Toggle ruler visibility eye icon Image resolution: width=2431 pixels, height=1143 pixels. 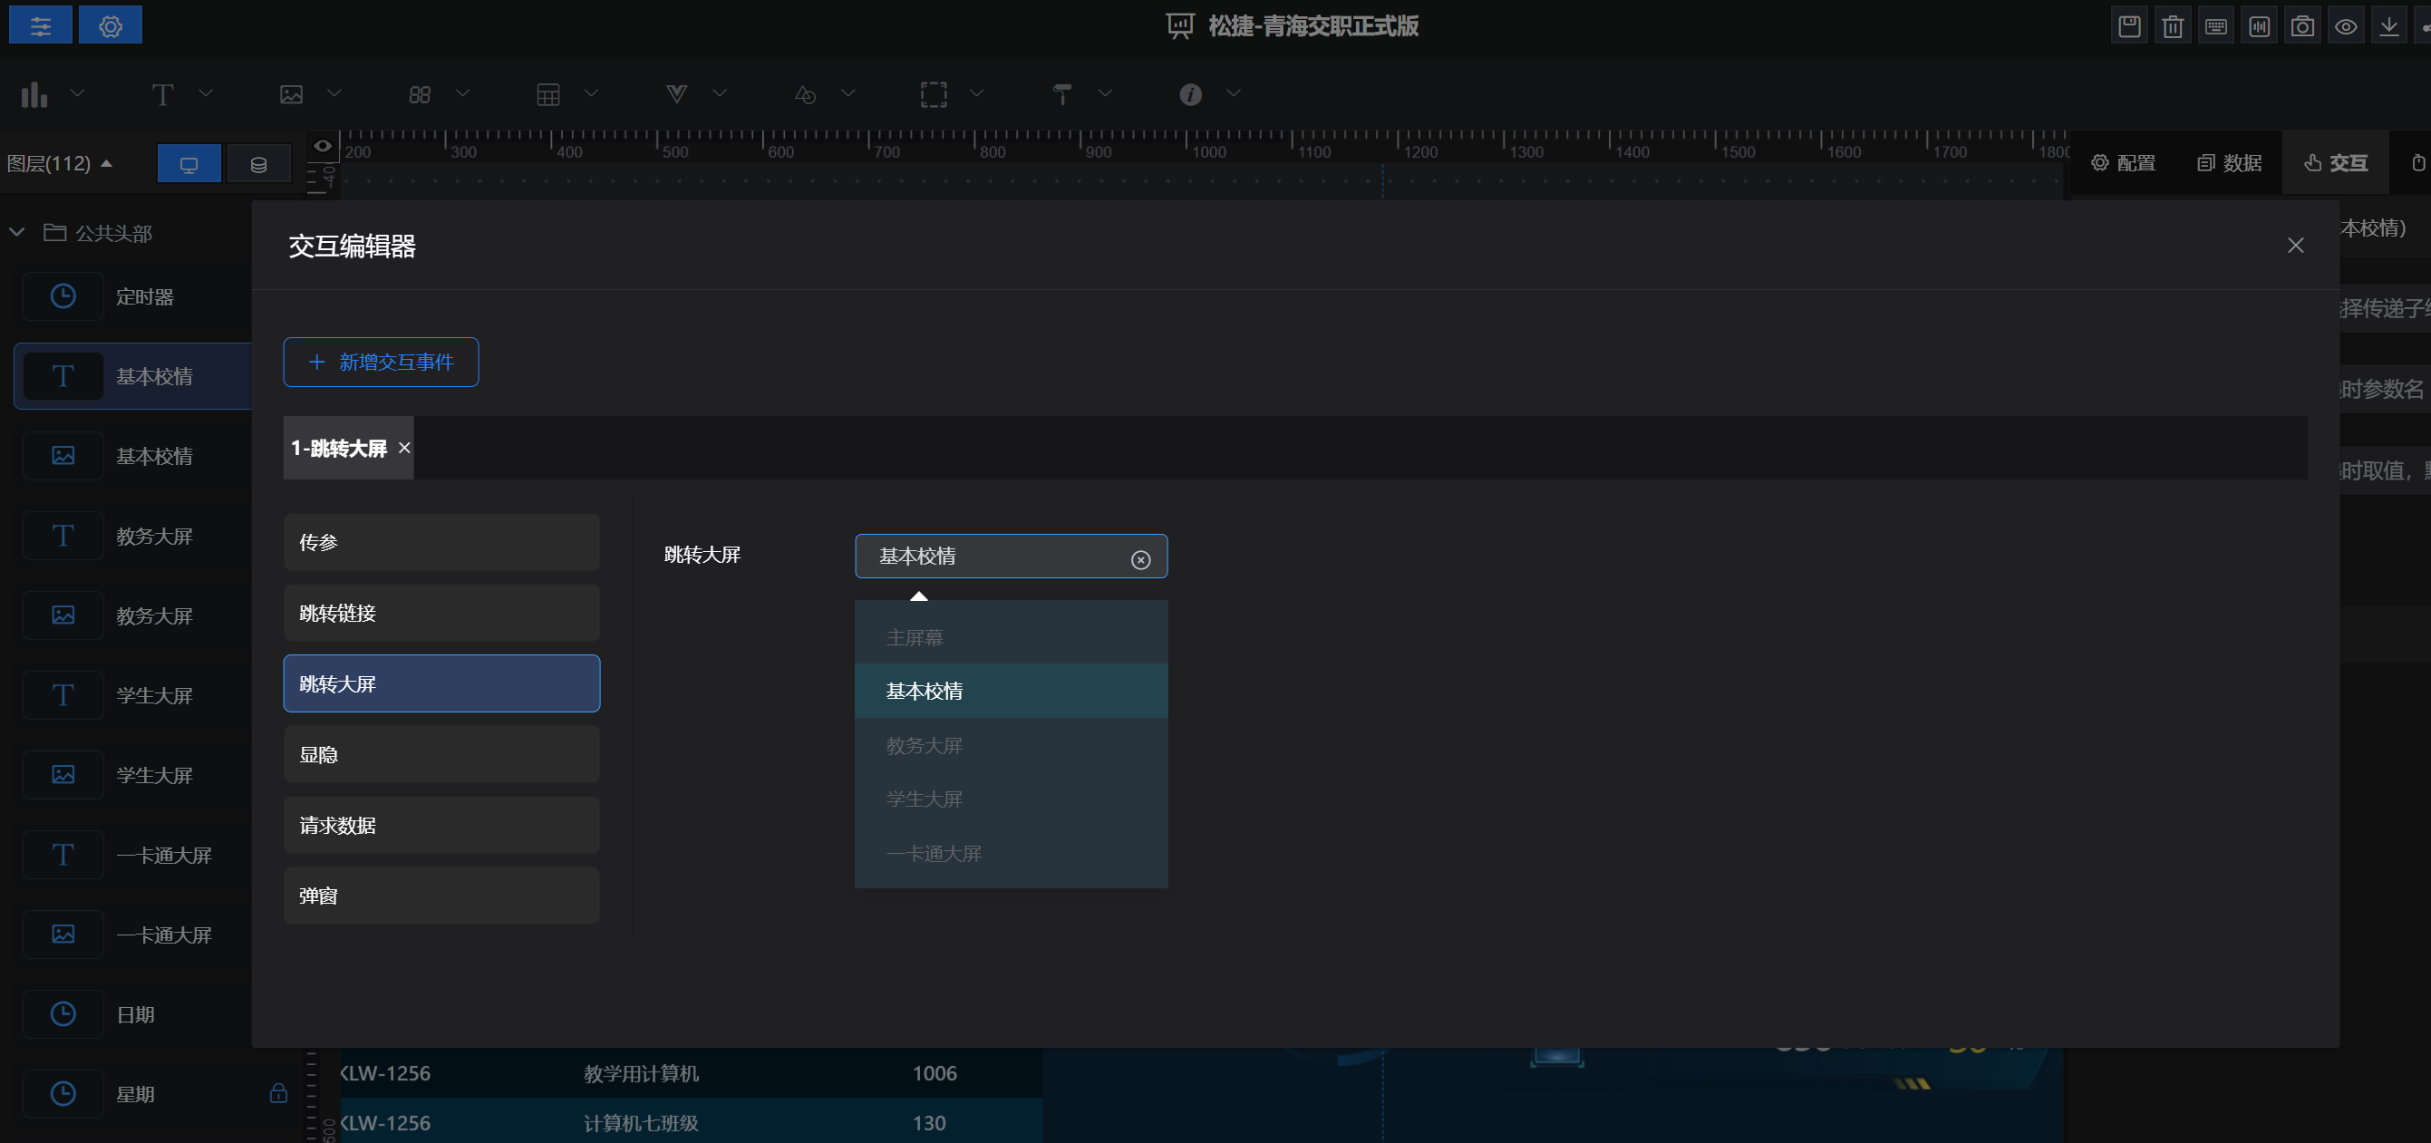click(323, 145)
